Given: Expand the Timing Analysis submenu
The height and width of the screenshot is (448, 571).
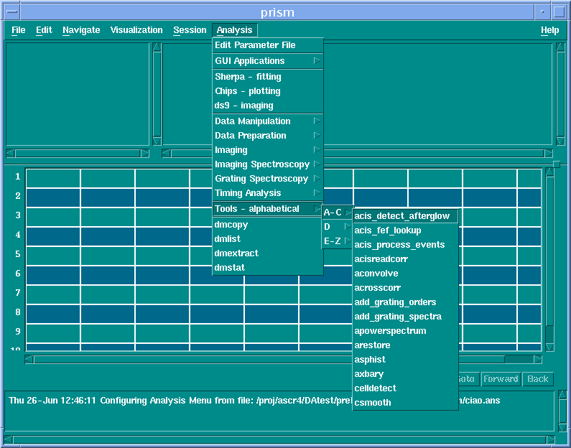Looking at the screenshot, I should point(268,193).
